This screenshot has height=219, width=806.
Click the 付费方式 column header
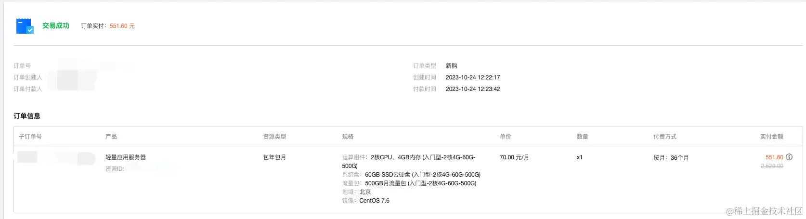coord(665,137)
